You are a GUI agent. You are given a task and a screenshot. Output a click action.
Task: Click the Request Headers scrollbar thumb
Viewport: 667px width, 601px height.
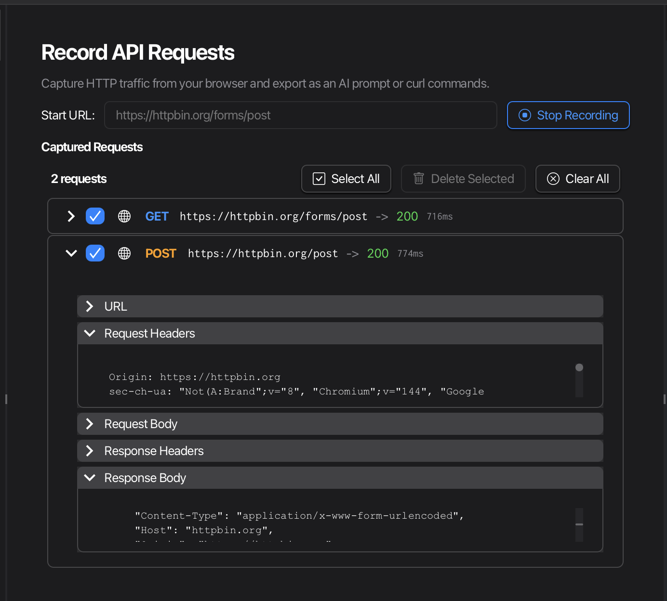(x=579, y=368)
